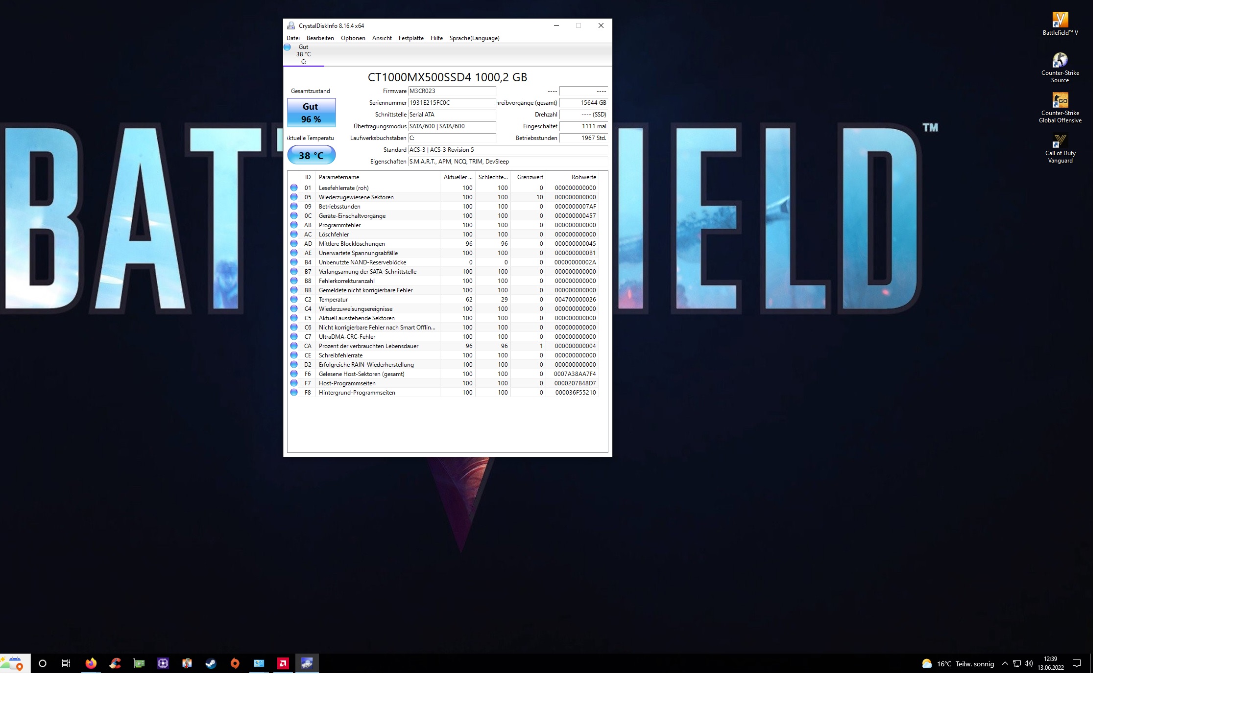Click the Rohwerte column header
The width and height of the screenshot is (1254, 705).
click(x=583, y=177)
